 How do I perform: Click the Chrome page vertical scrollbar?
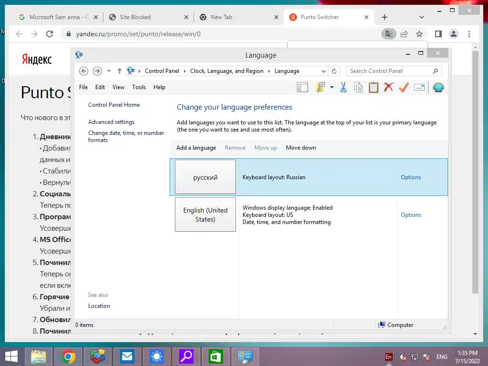[x=475, y=172]
